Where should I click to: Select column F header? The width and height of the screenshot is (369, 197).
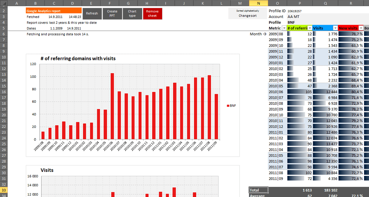110,3
